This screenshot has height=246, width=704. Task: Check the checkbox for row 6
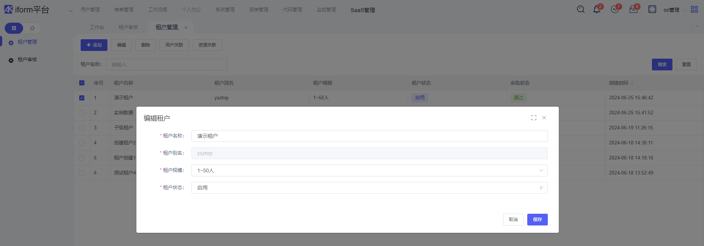pyautogui.click(x=82, y=173)
